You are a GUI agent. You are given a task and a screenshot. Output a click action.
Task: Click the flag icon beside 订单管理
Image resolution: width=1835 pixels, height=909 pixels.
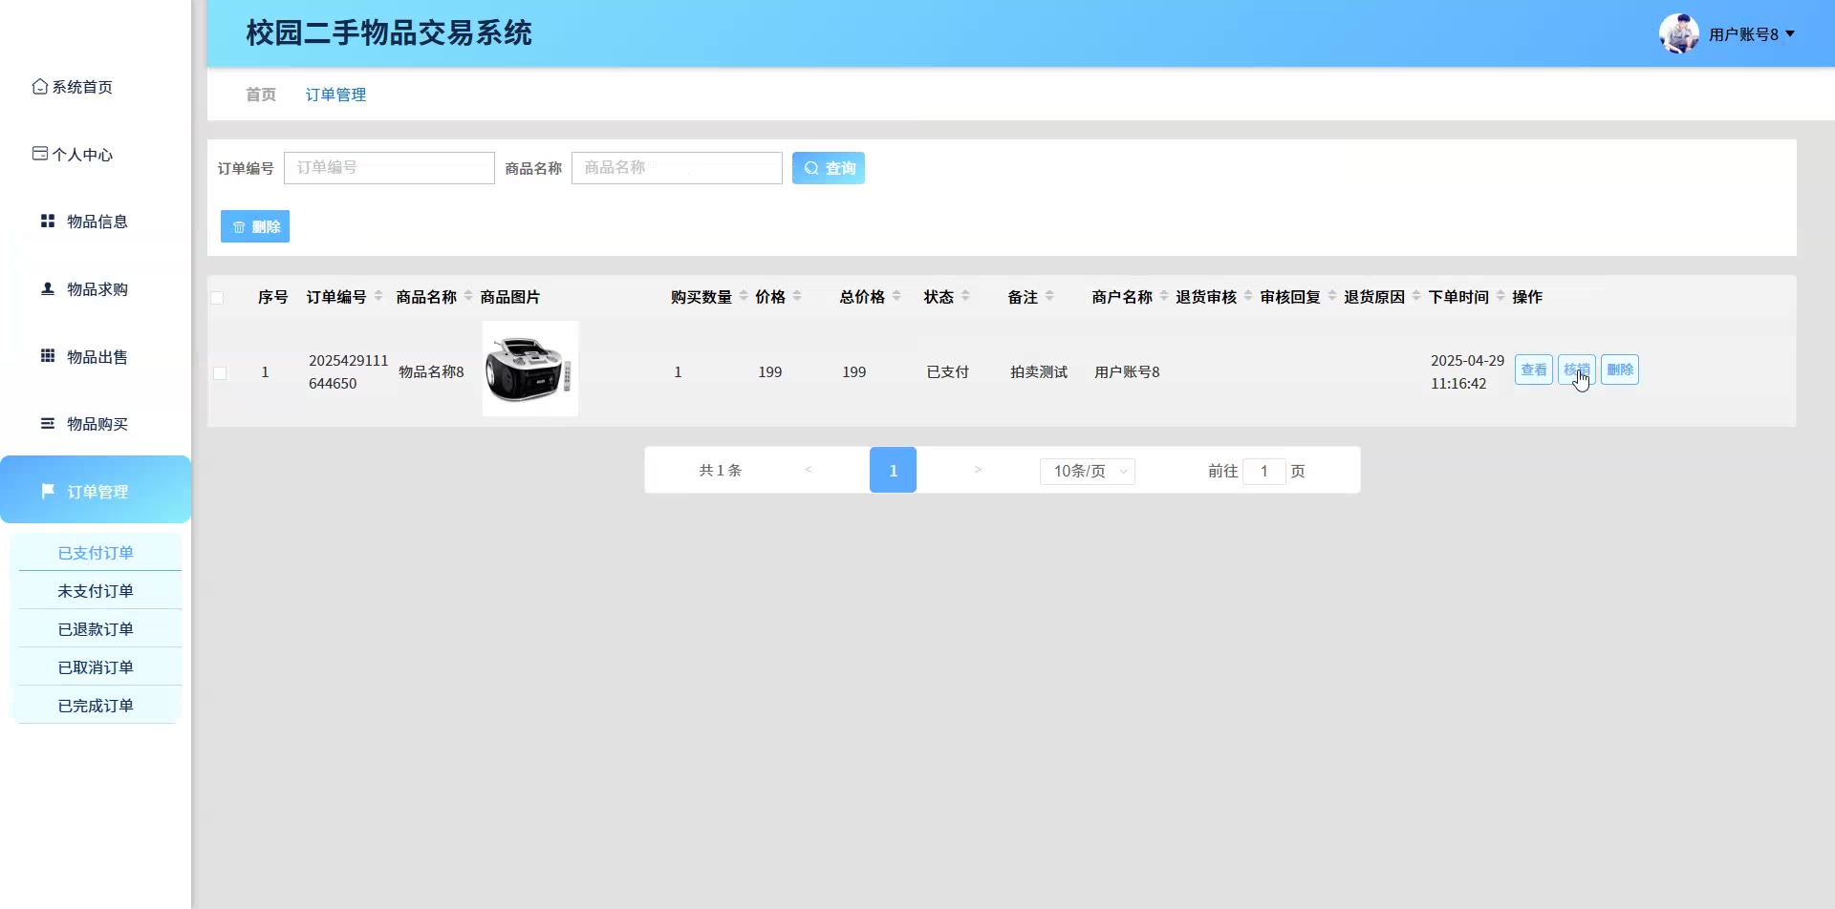(x=48, y=491)
